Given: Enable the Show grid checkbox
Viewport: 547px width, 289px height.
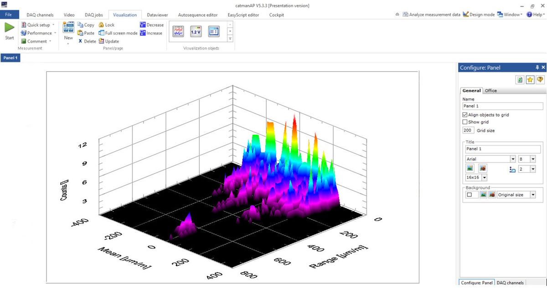Looking at the screenshot, I should (465, 122).
